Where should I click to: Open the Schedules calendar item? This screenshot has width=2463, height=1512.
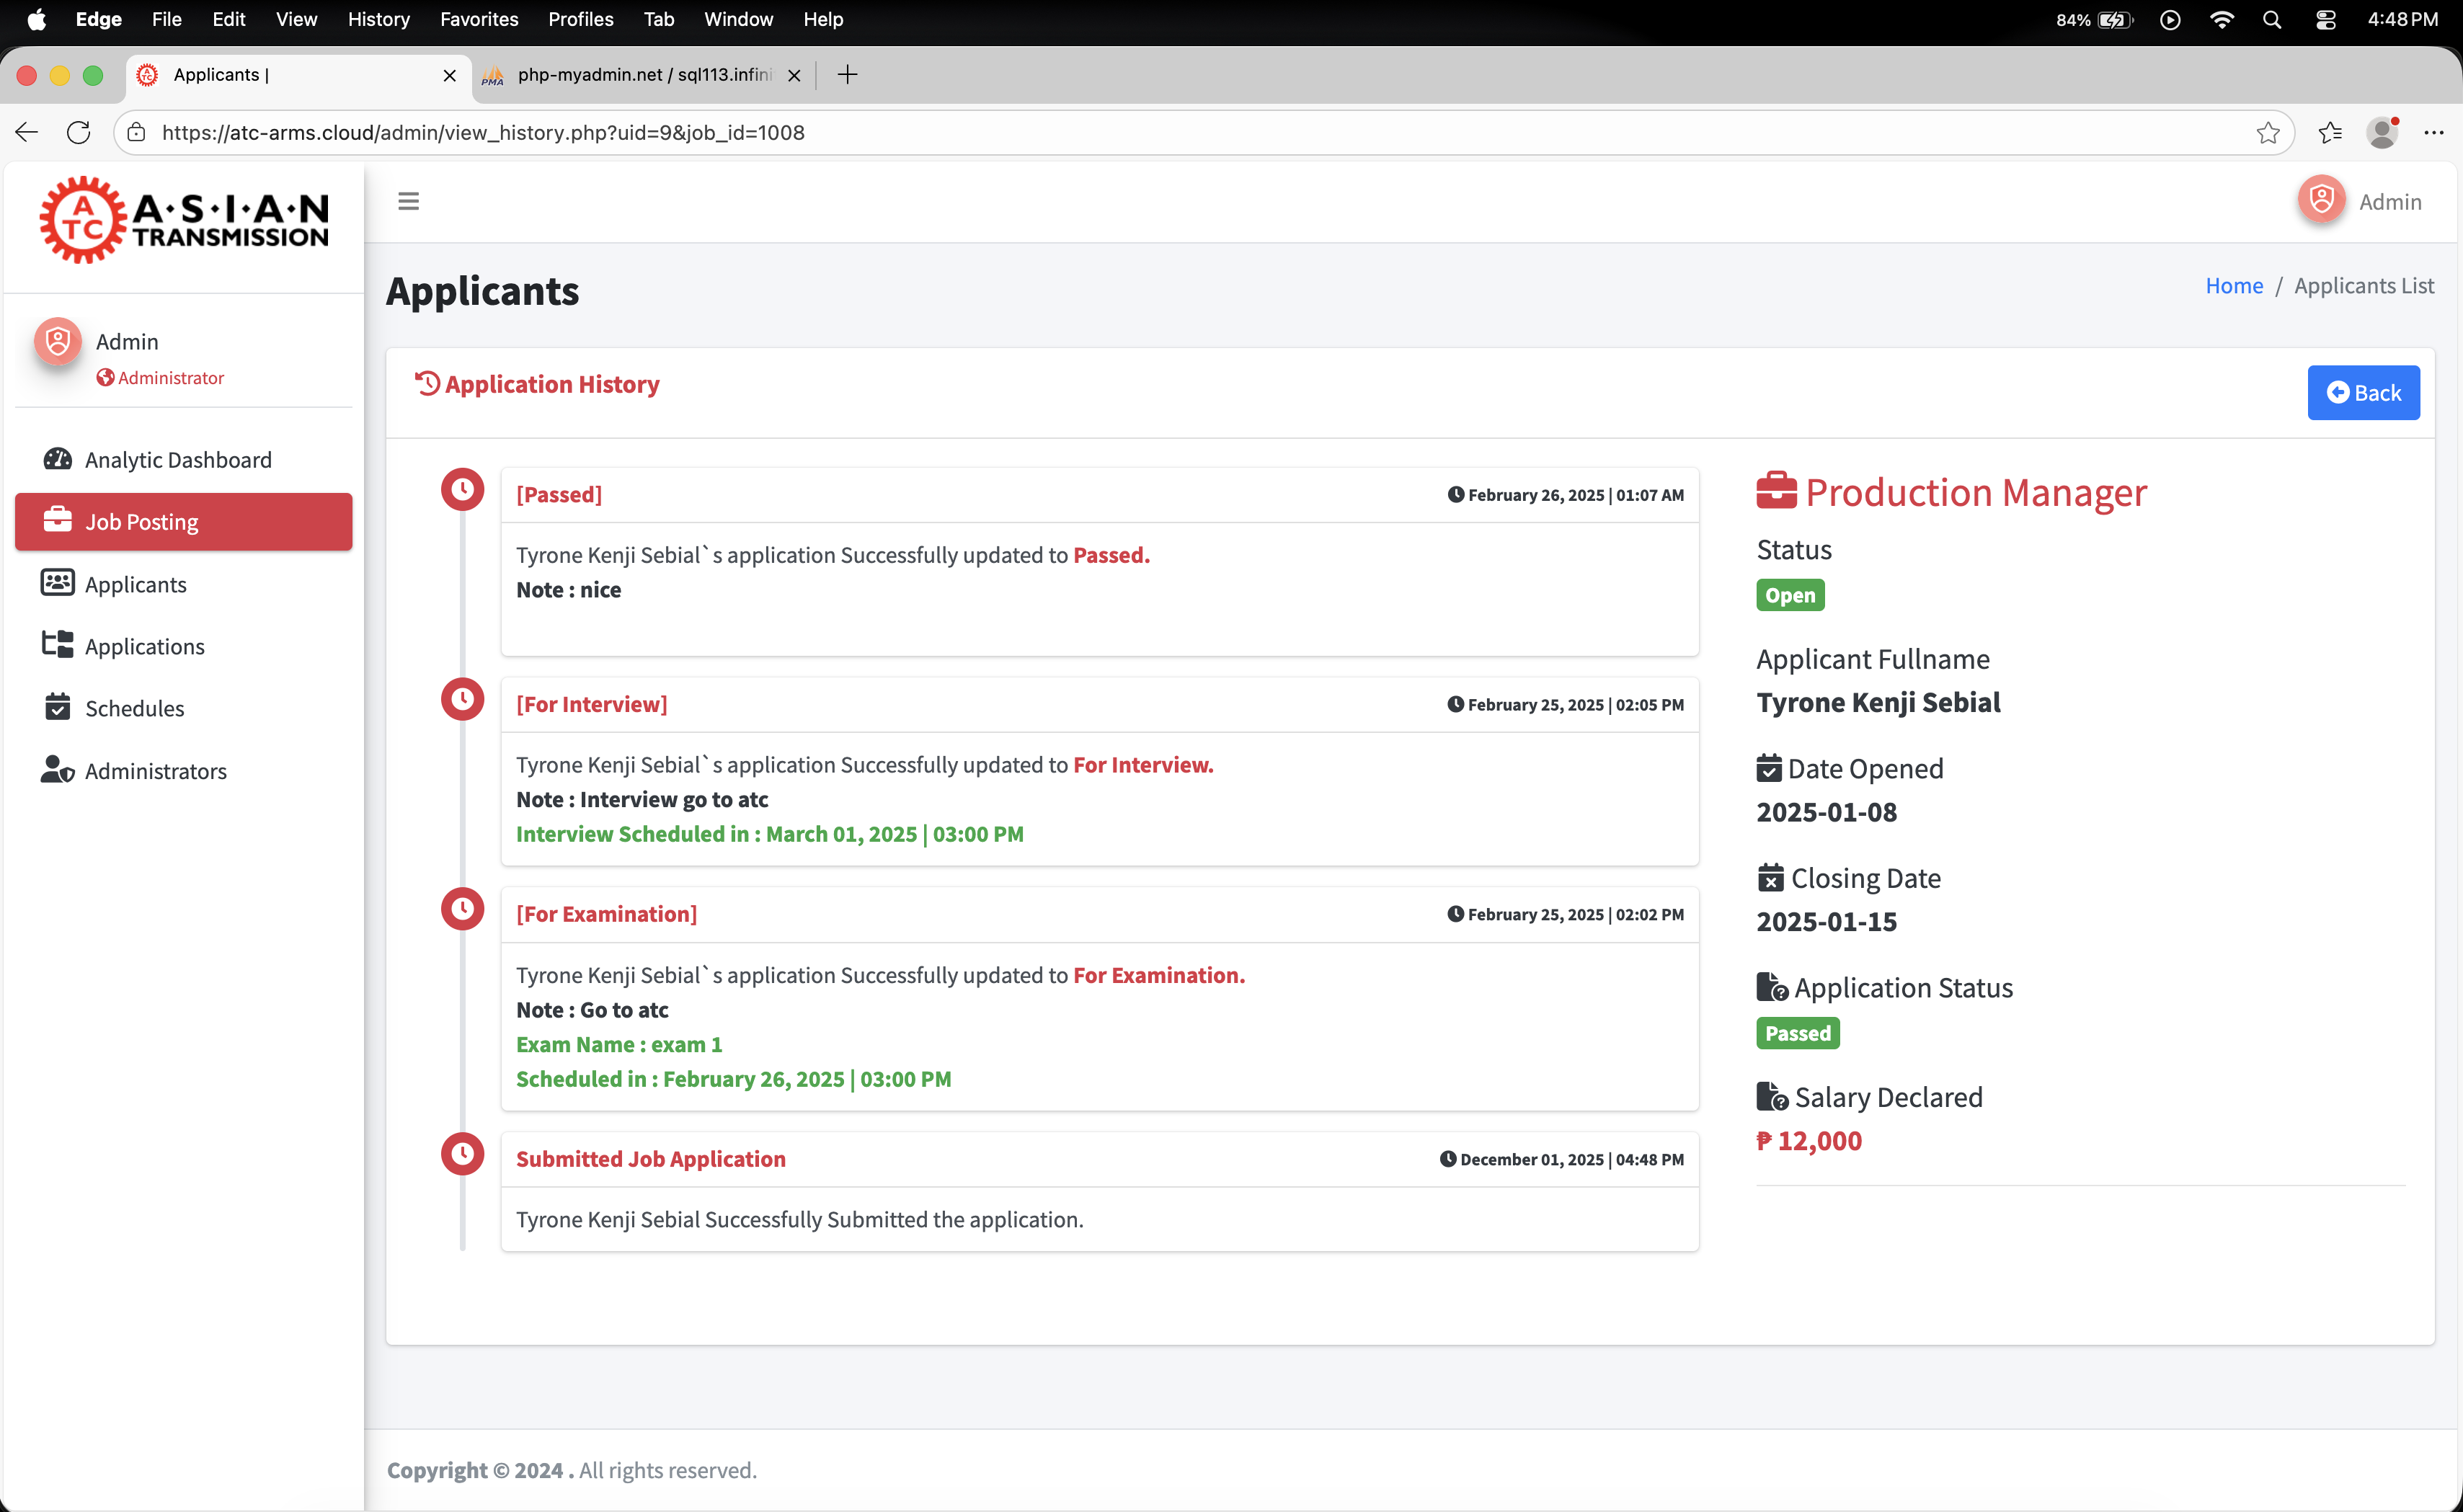[x=134, y=708]
